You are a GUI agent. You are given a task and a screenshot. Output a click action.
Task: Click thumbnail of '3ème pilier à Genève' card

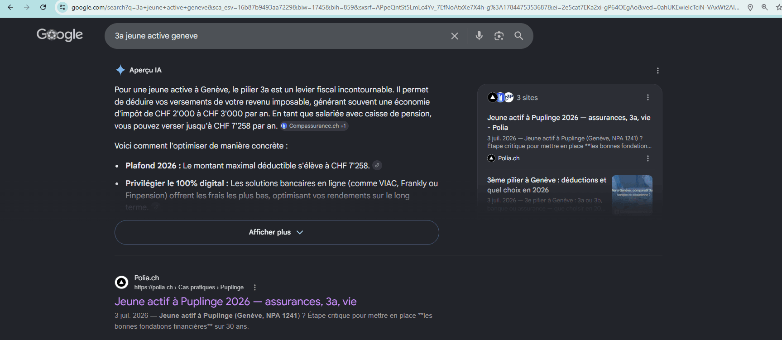(632, 195)
